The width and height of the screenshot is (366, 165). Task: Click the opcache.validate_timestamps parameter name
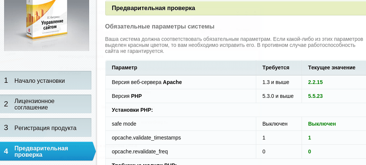tap(146, 138)
